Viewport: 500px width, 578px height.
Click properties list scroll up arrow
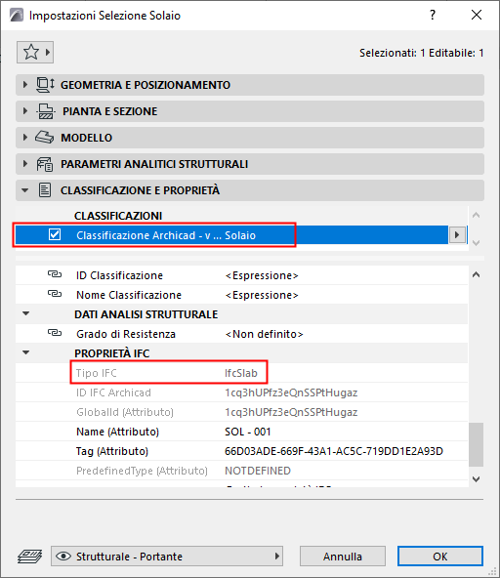[476, 275]
